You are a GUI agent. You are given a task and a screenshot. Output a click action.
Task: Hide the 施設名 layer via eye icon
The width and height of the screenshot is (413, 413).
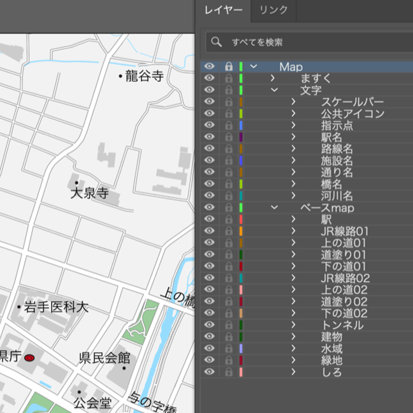coord(209,160)
